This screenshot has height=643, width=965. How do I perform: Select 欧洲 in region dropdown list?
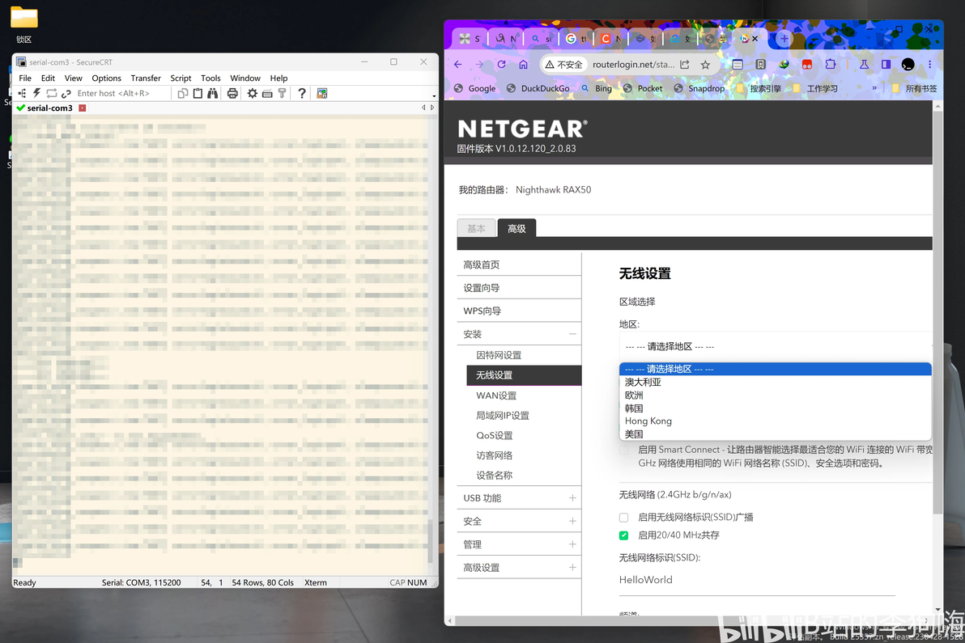[775, 396]
